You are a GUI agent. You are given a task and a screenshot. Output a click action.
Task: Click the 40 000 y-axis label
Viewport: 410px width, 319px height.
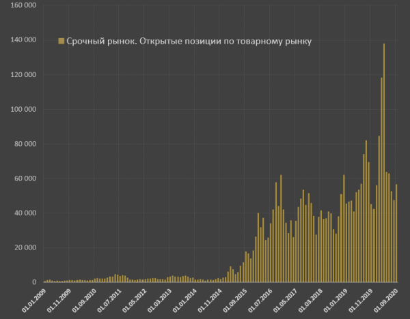[x=25, y=213]
